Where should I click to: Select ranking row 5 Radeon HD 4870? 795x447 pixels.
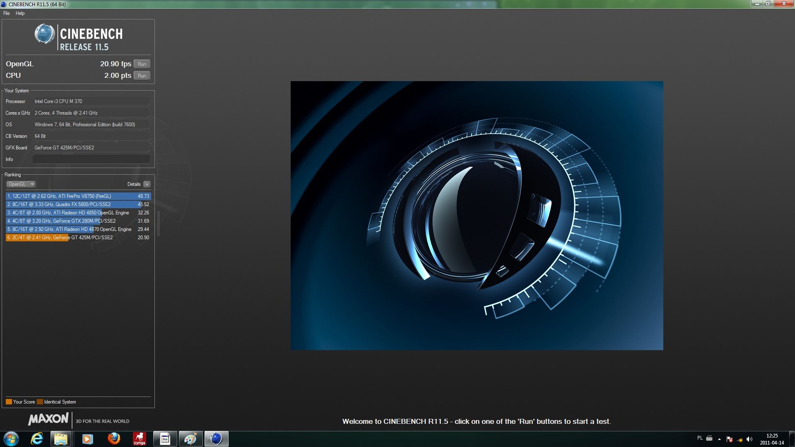click(x=78, y=229)
